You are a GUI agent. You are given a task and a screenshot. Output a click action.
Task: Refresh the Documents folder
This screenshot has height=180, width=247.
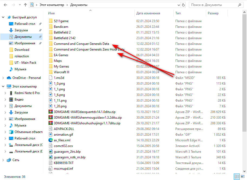point(183,5)
